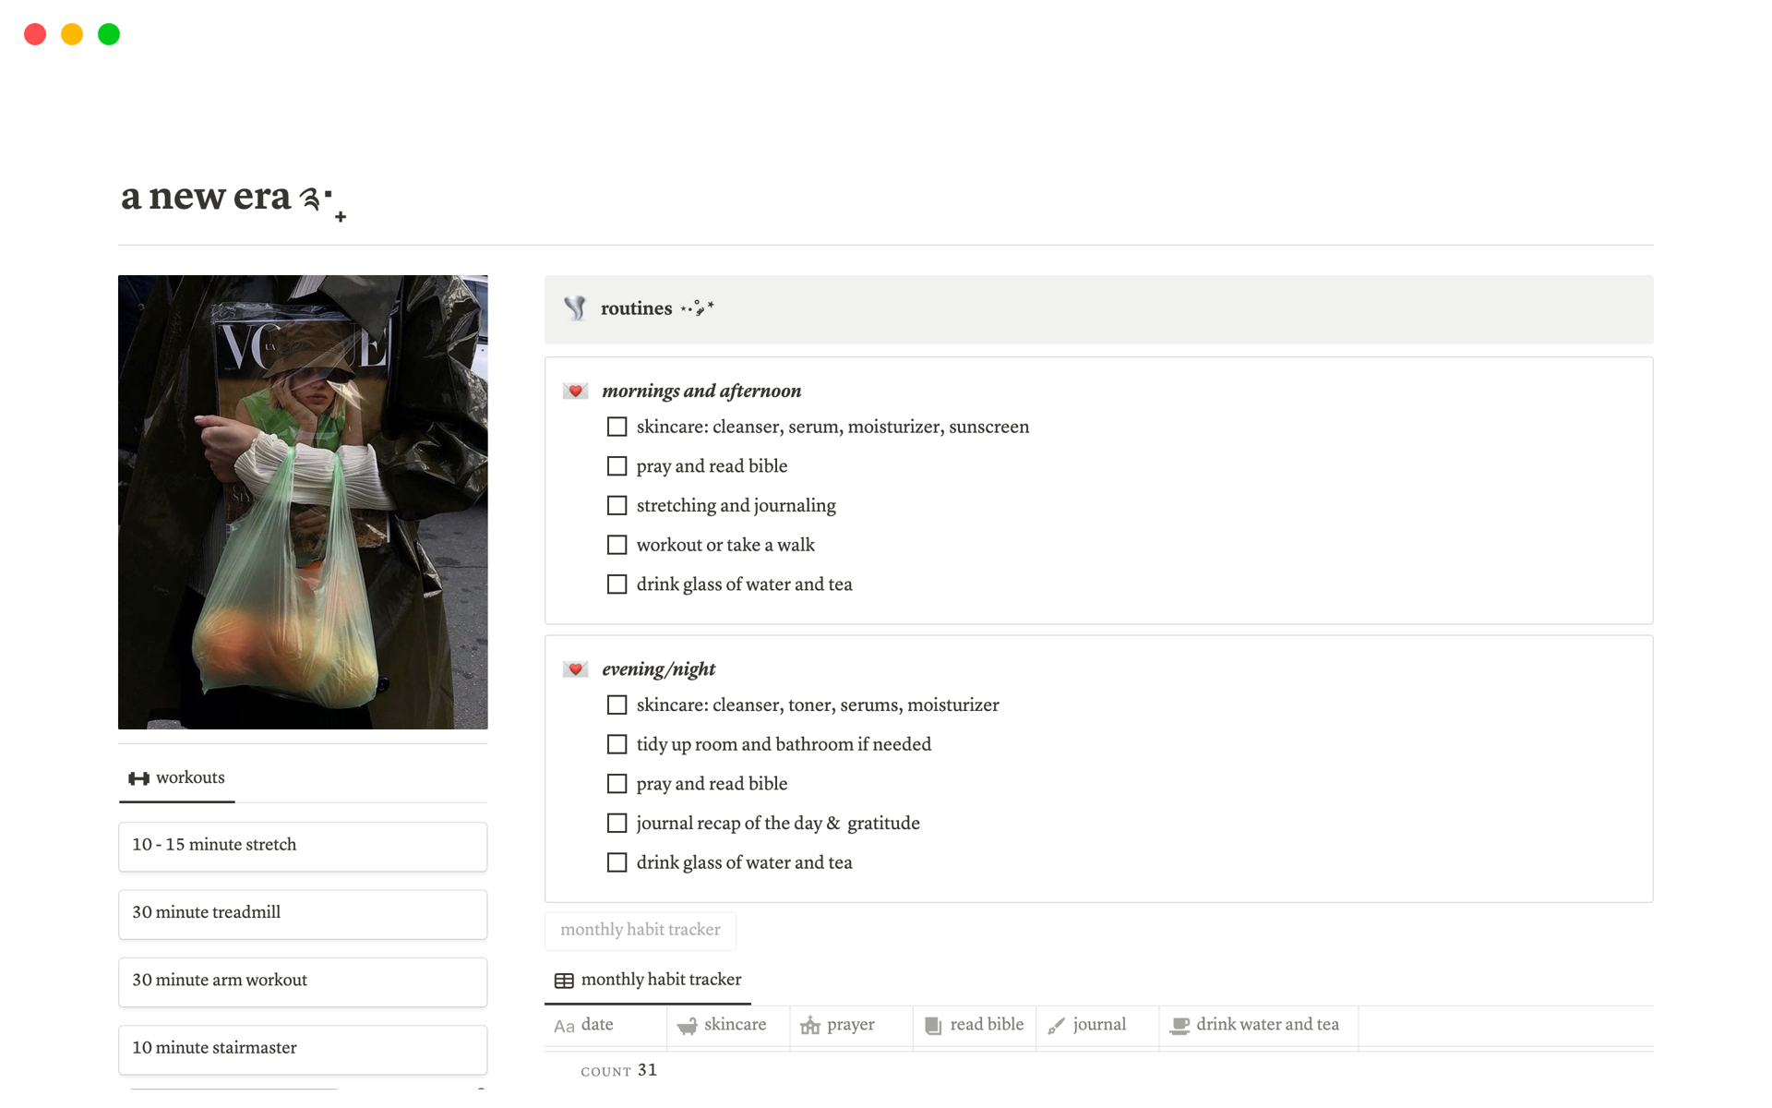1772x1108 pixels.
Task: Click the church icon on prayer column
Action: click(x=809, y=1026)
